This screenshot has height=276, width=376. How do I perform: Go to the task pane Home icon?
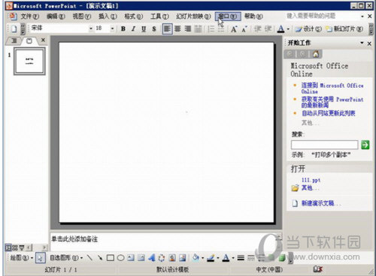(316, 54)
